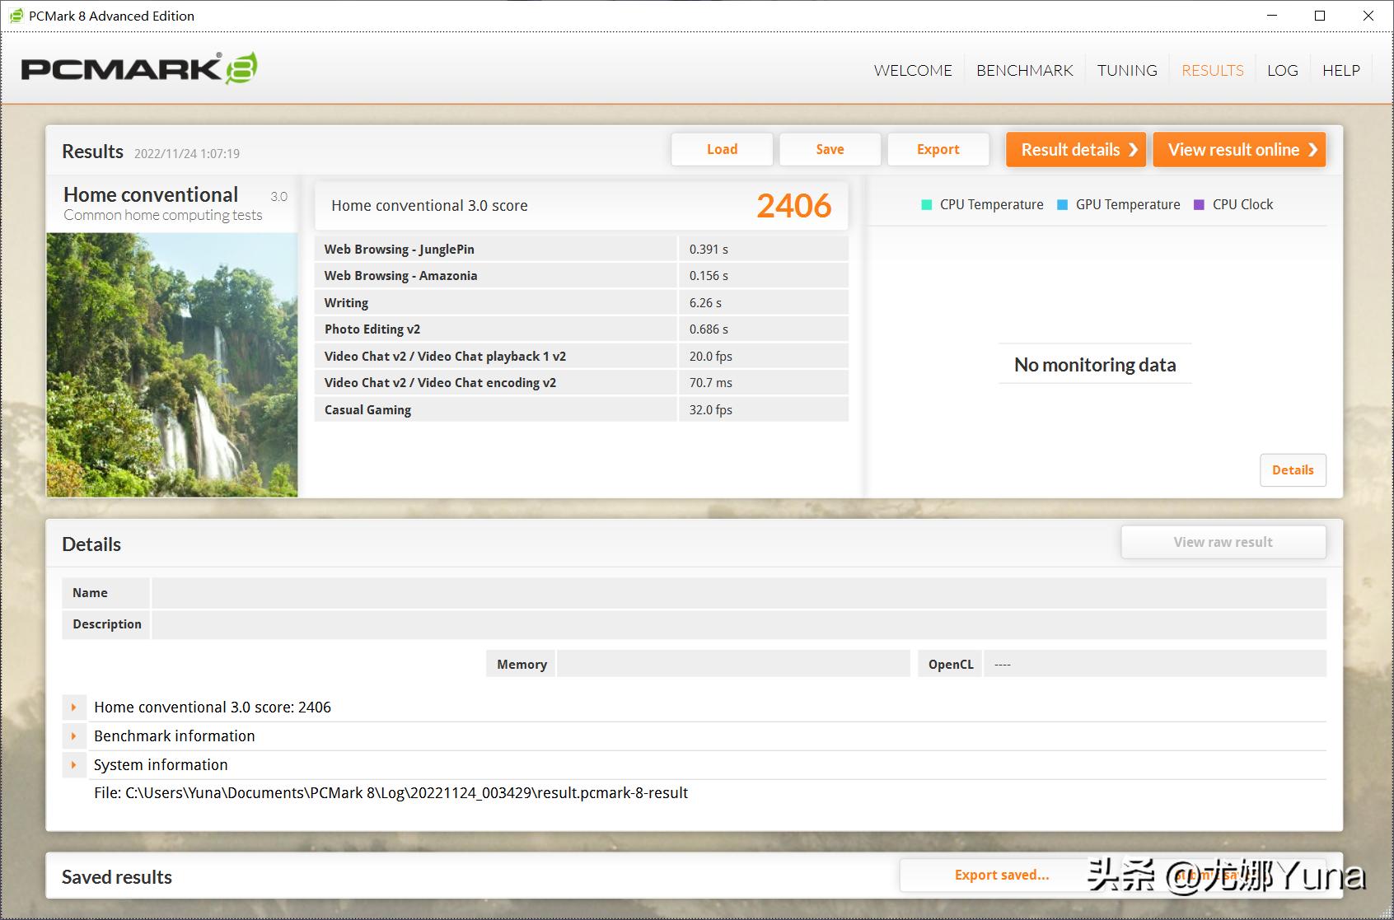The image size is (1394, 920).
Task: Click the Description input field
Action: (739, 624)
